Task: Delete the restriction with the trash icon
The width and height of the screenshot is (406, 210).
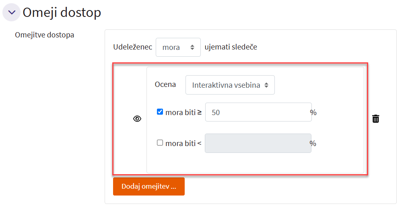Action: [375, 119]
